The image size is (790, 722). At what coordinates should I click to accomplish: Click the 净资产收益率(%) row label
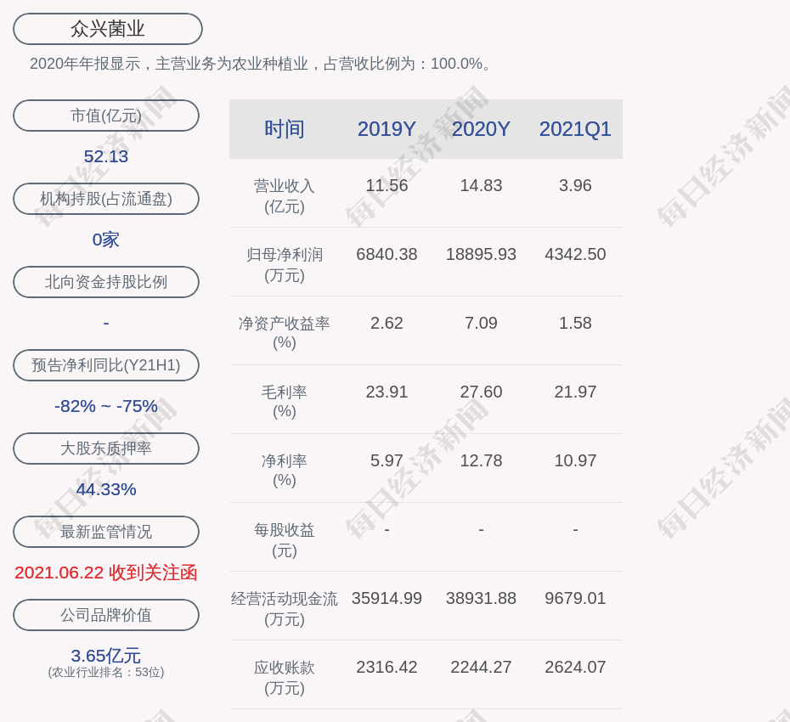(x=285, y=333)
